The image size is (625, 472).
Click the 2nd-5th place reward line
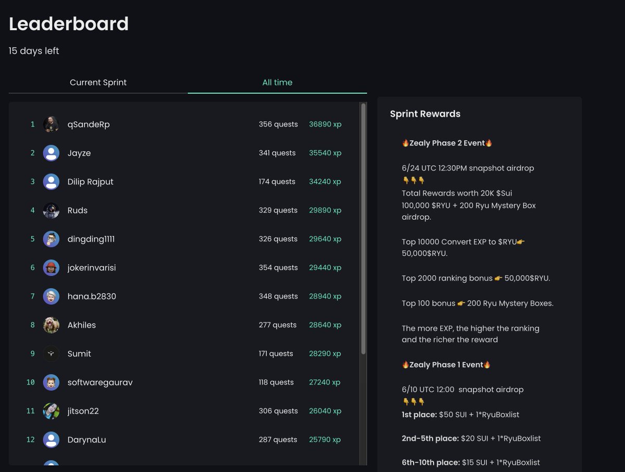coord(471,439)
